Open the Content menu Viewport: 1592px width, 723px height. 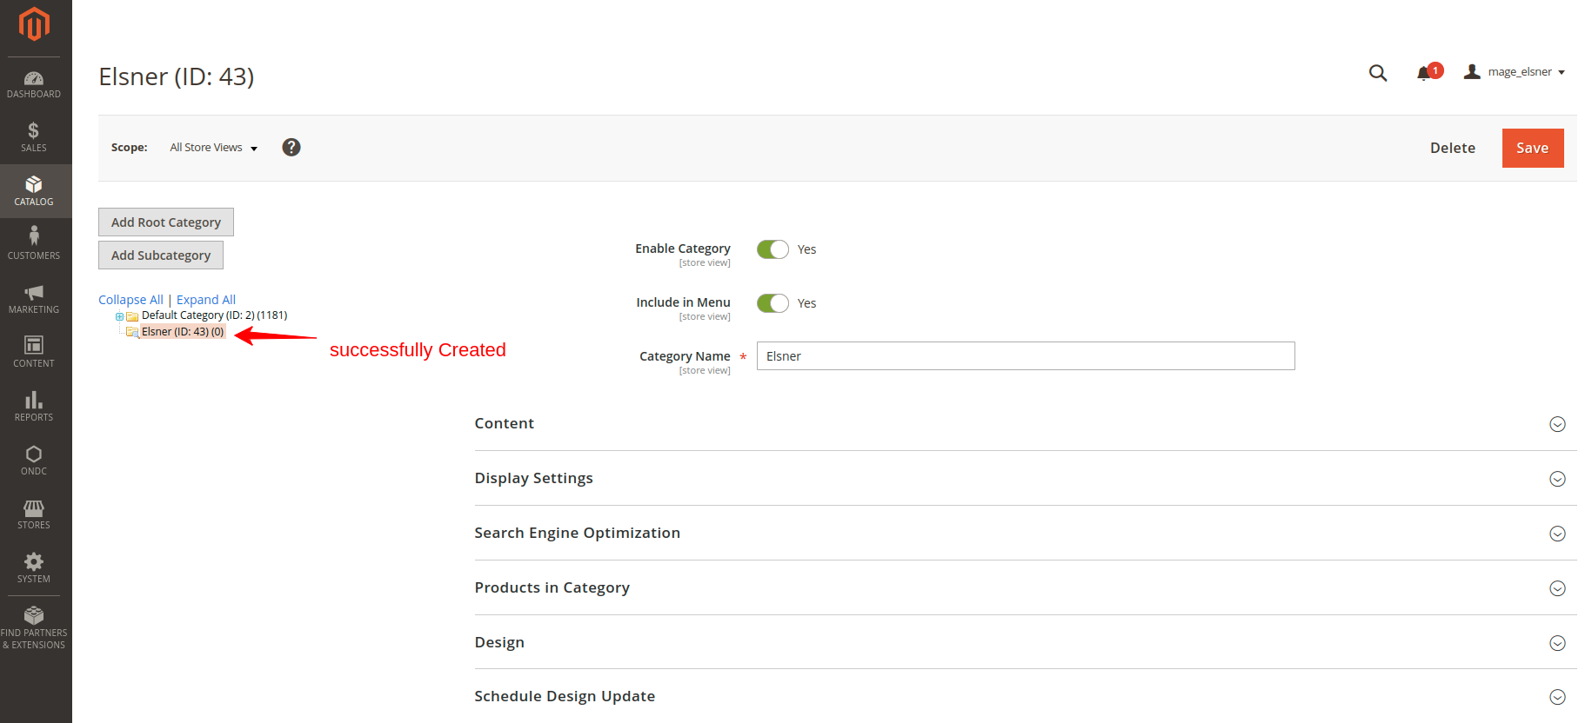tap(34, 353)
